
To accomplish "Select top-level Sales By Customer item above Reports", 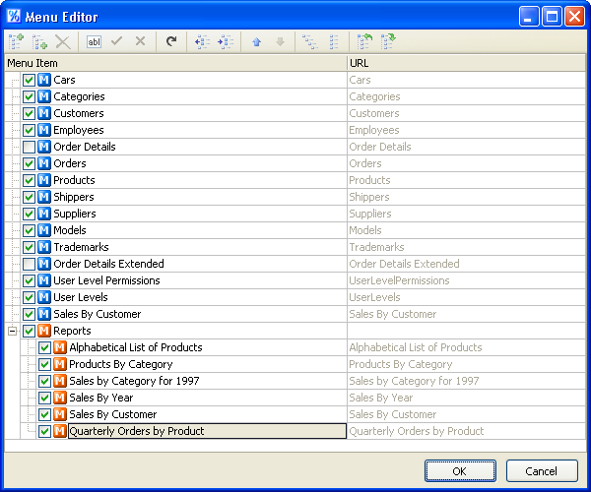I will [x=97, y=314].
